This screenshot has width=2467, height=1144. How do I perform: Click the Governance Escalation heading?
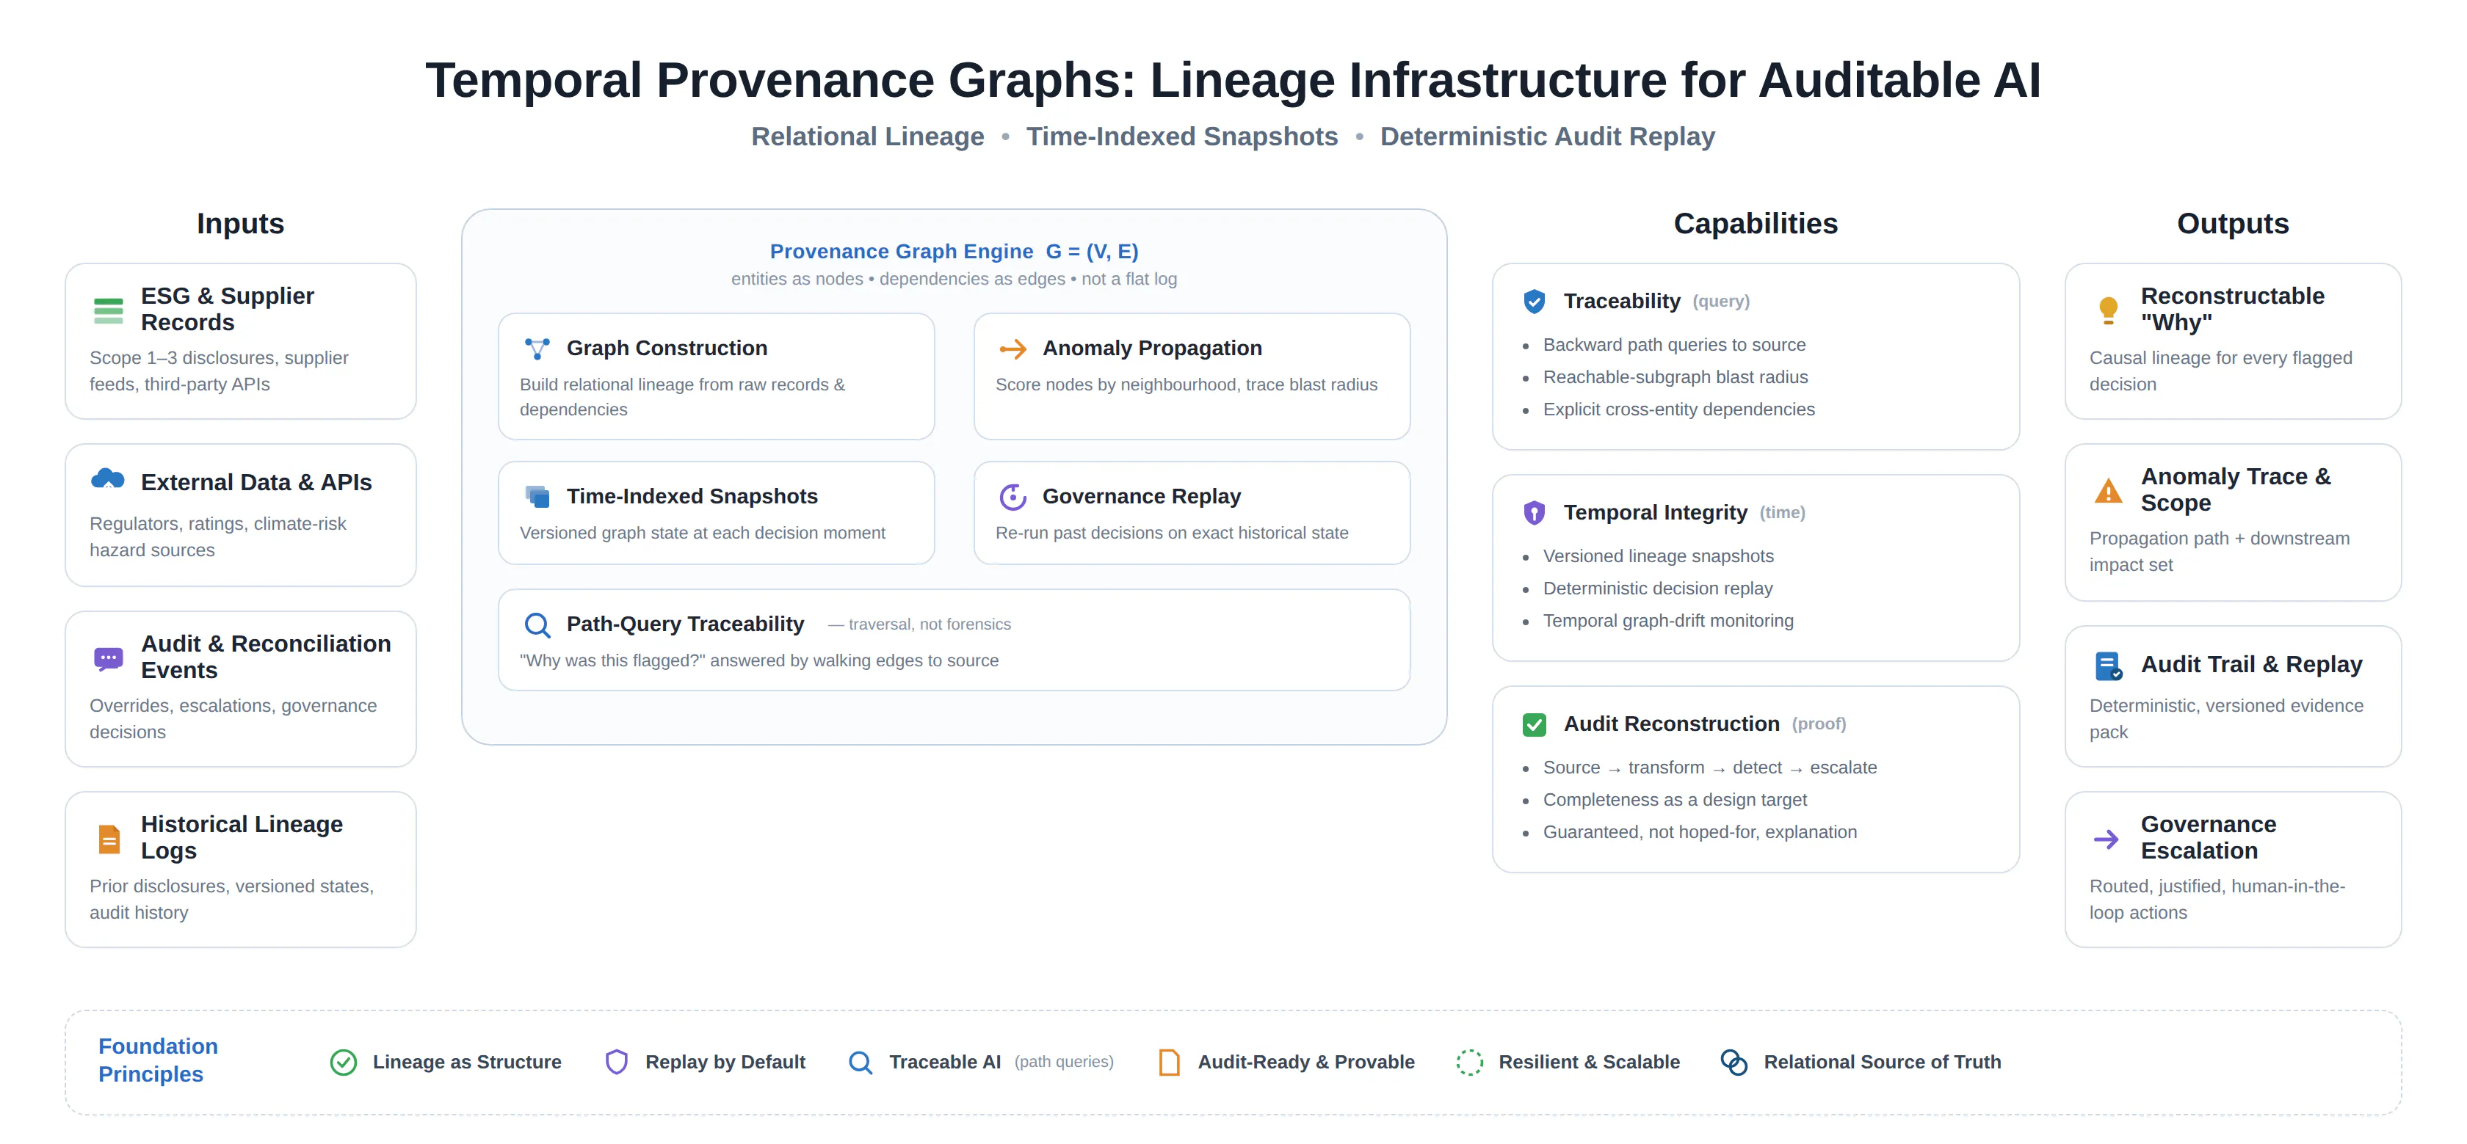(x=2209, y=838)
